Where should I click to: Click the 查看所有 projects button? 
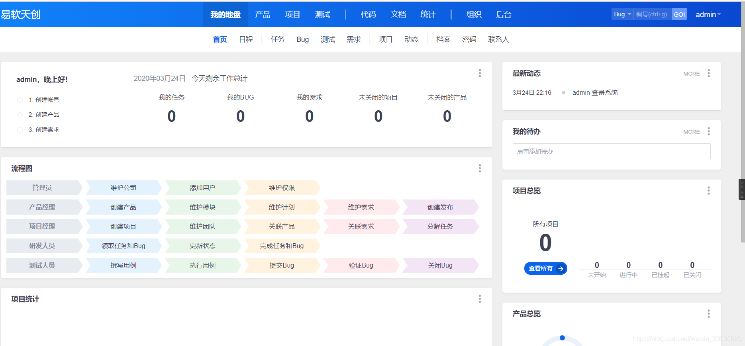[545, 268]
